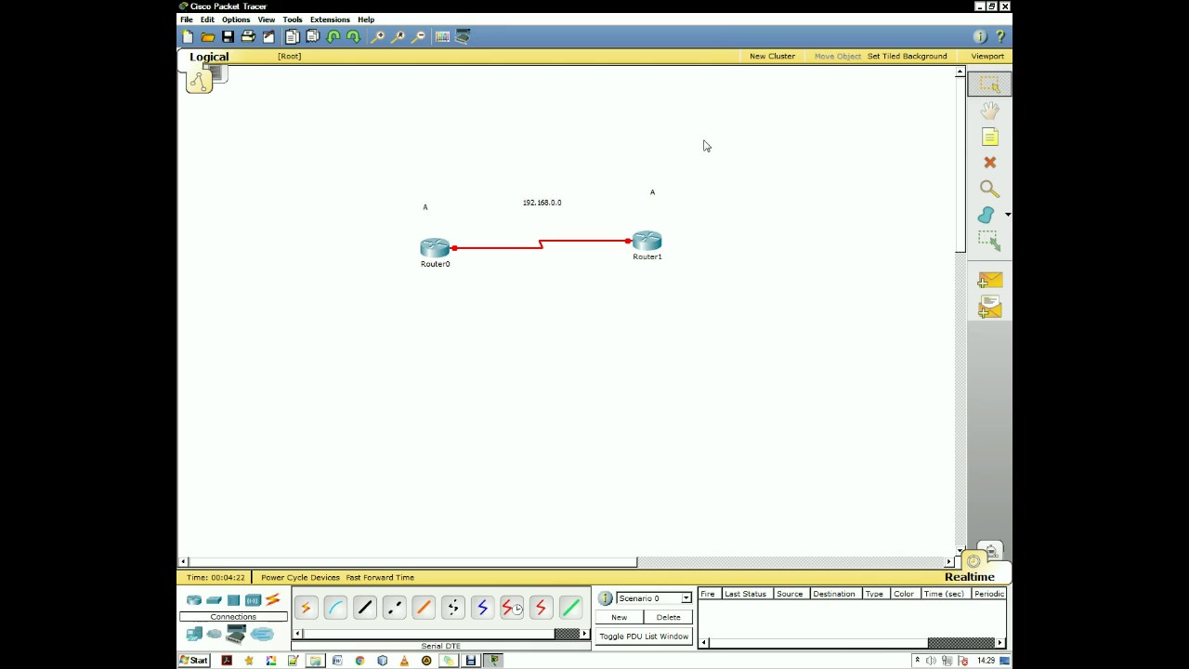The width and height of the screenshot is (1189, 669).
Task: Choose the Inspect magnifier tool
Action: [989, 189]
